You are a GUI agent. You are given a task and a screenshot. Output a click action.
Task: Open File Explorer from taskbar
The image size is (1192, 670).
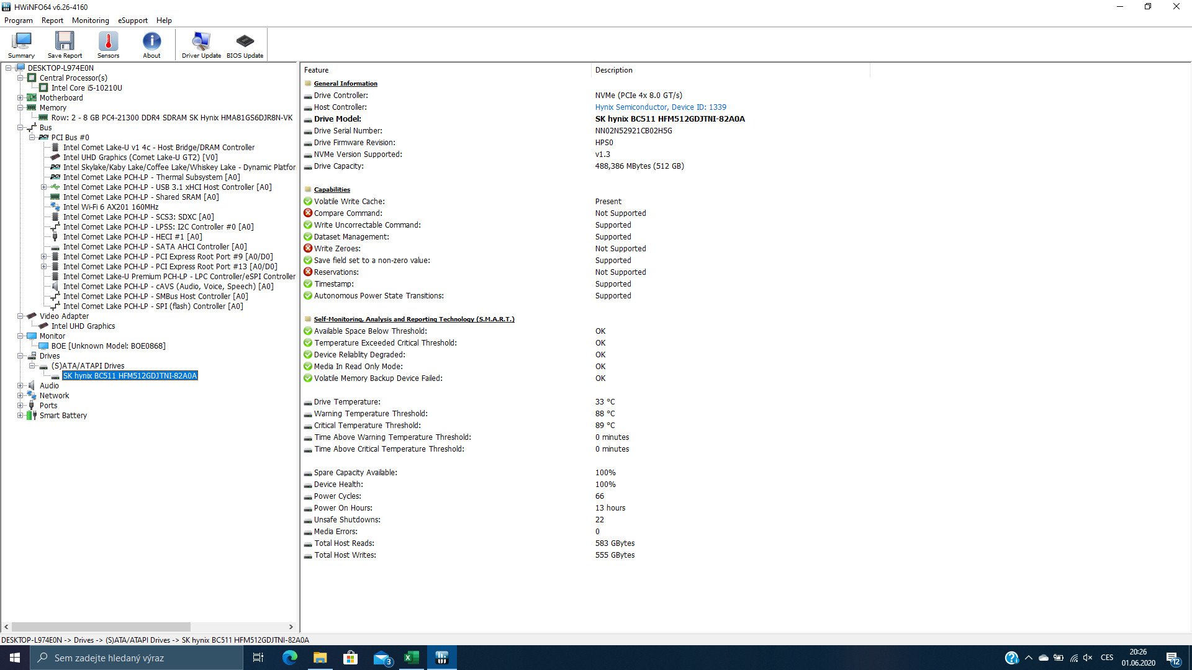(x=320, y=658)
